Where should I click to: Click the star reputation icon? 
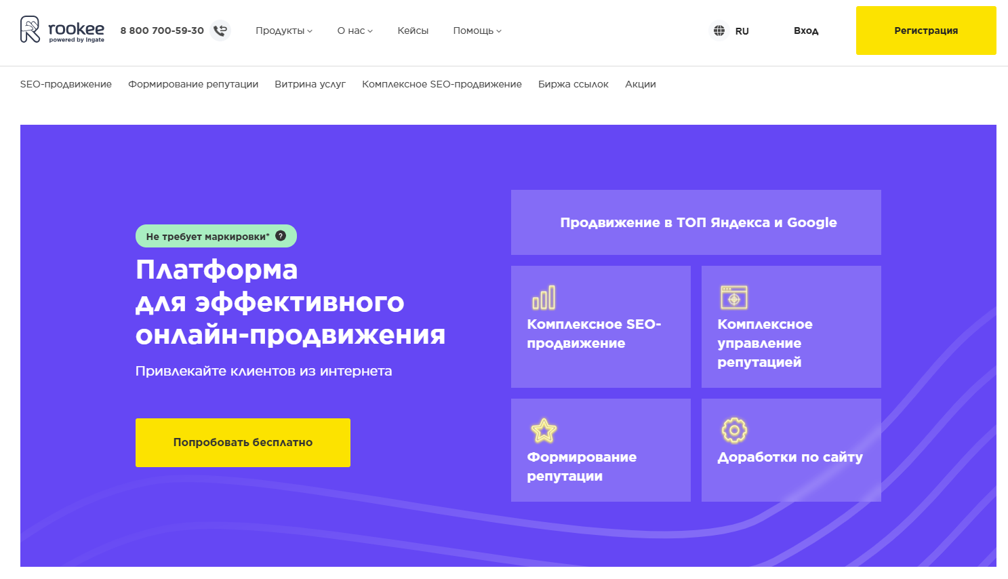coord(544,430)
